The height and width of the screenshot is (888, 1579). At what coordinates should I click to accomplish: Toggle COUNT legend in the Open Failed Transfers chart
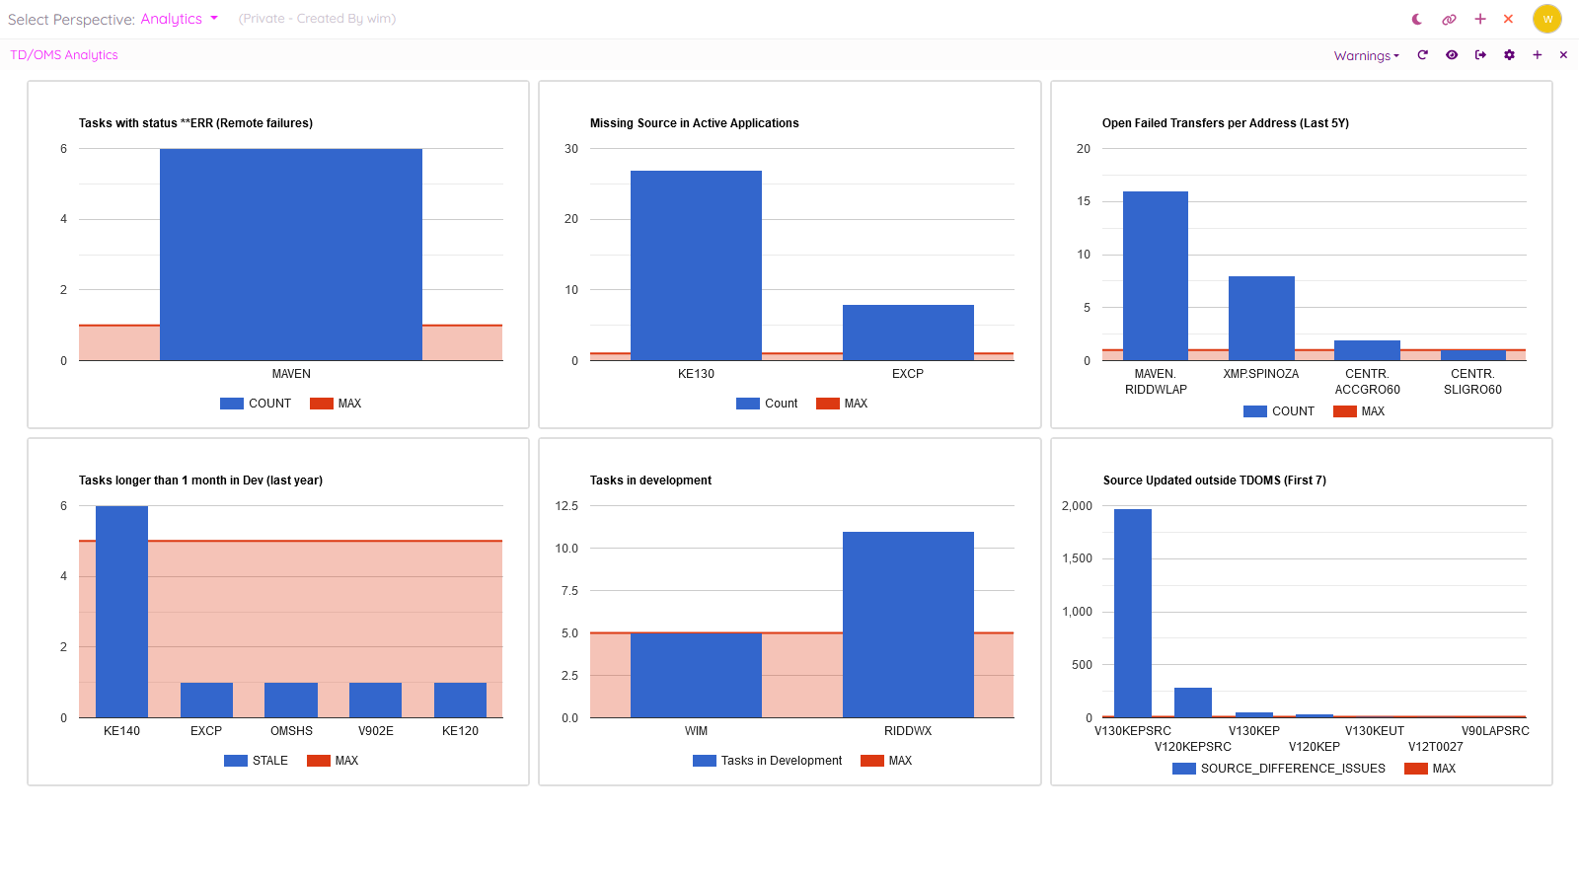1279,411
